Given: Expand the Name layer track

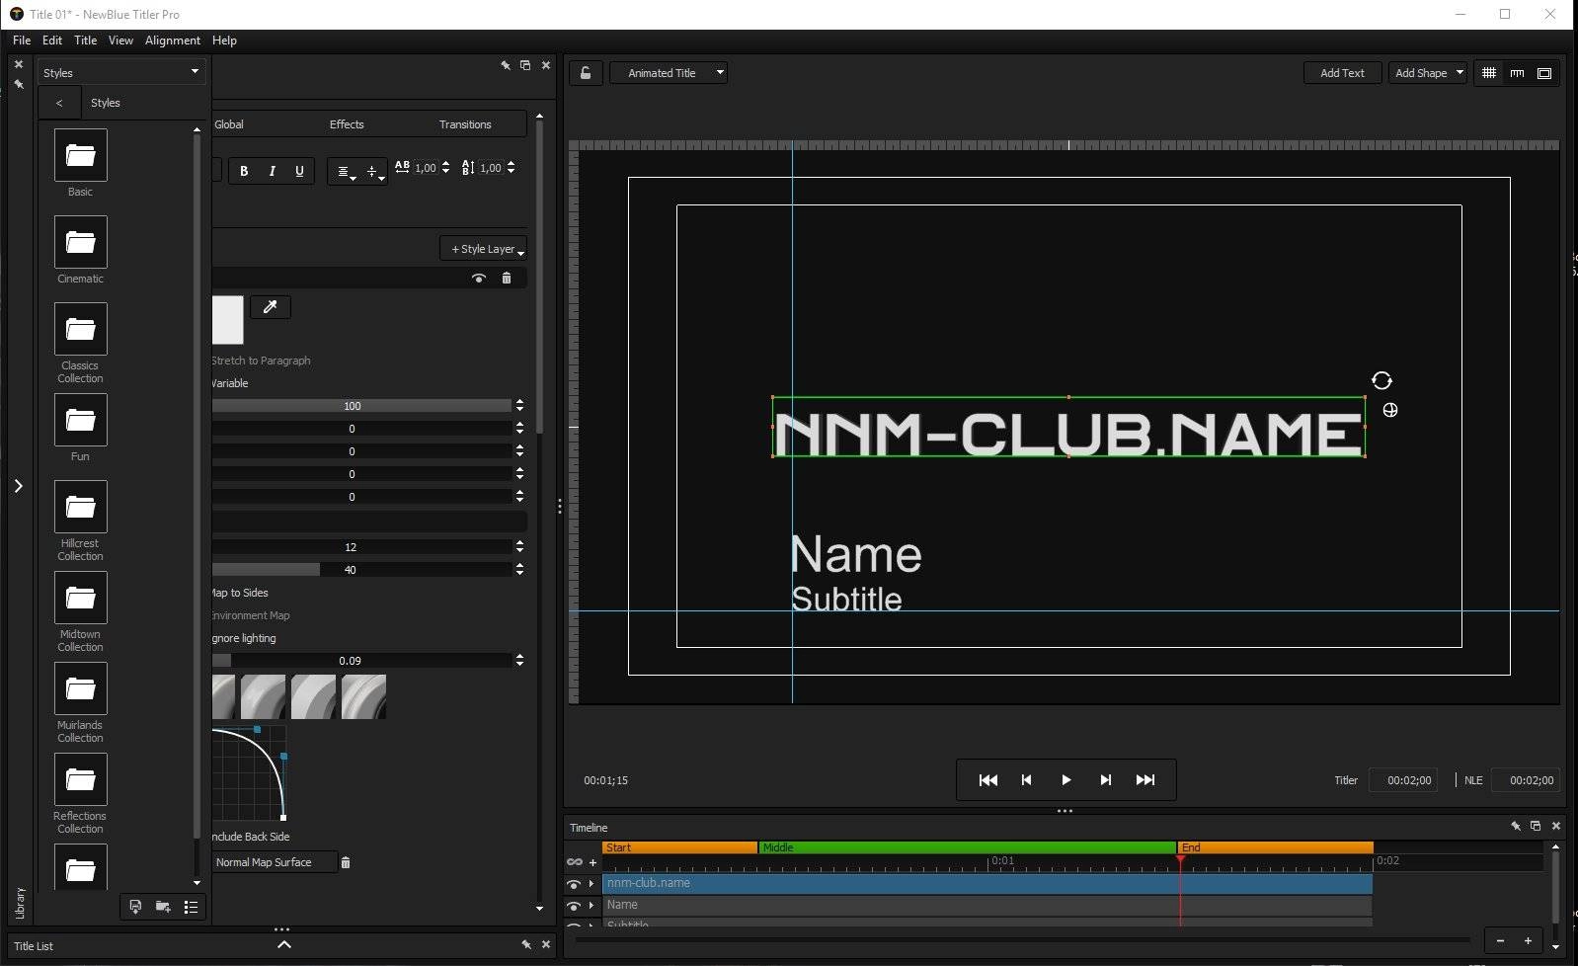Looking at the screenshot, I should click(x=592, y=906).
